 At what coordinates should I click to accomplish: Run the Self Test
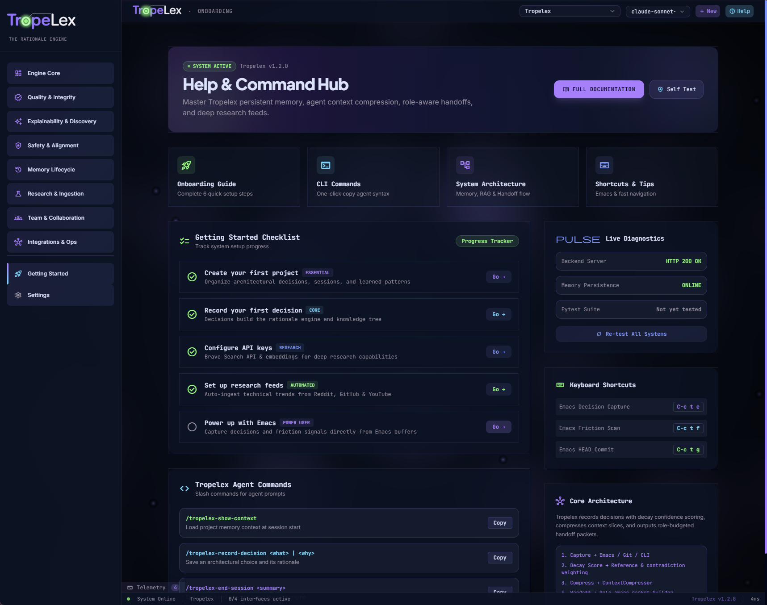click(x=676, y=89)
